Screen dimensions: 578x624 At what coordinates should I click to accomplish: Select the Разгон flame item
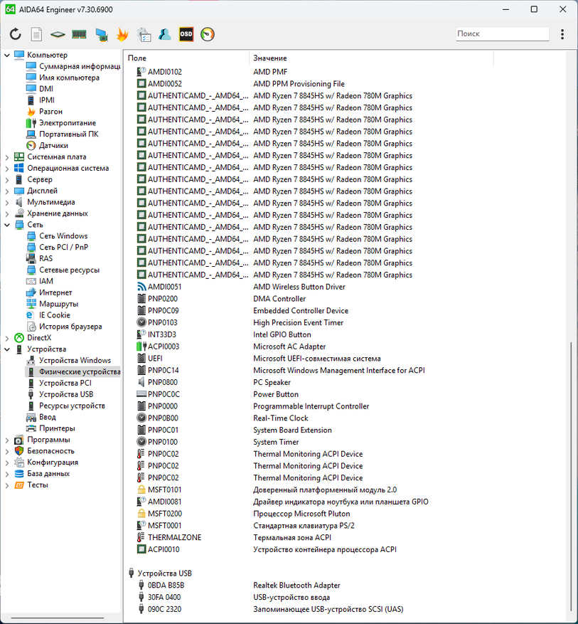[44, 112]
